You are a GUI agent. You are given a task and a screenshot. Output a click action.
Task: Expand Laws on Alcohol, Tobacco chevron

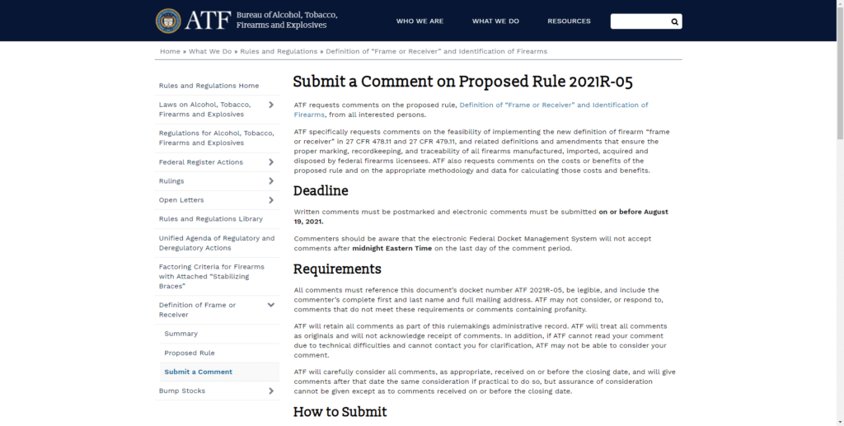[x=270, y=105]
